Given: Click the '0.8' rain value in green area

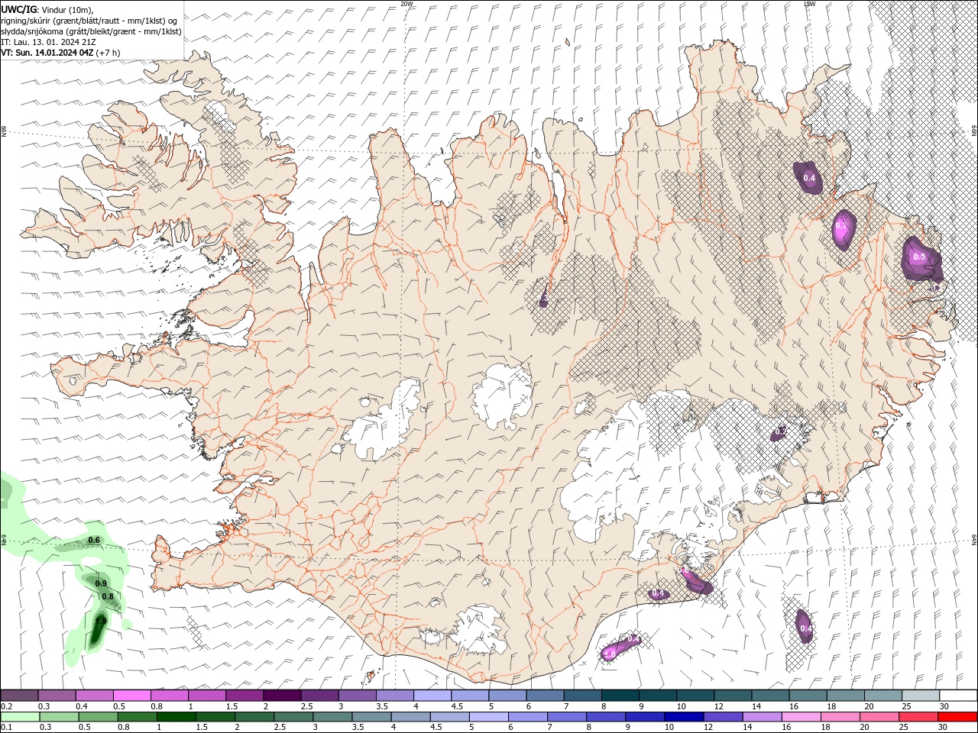Looking at the screenshot, I should pyautogui.click(x=108, y=596).
